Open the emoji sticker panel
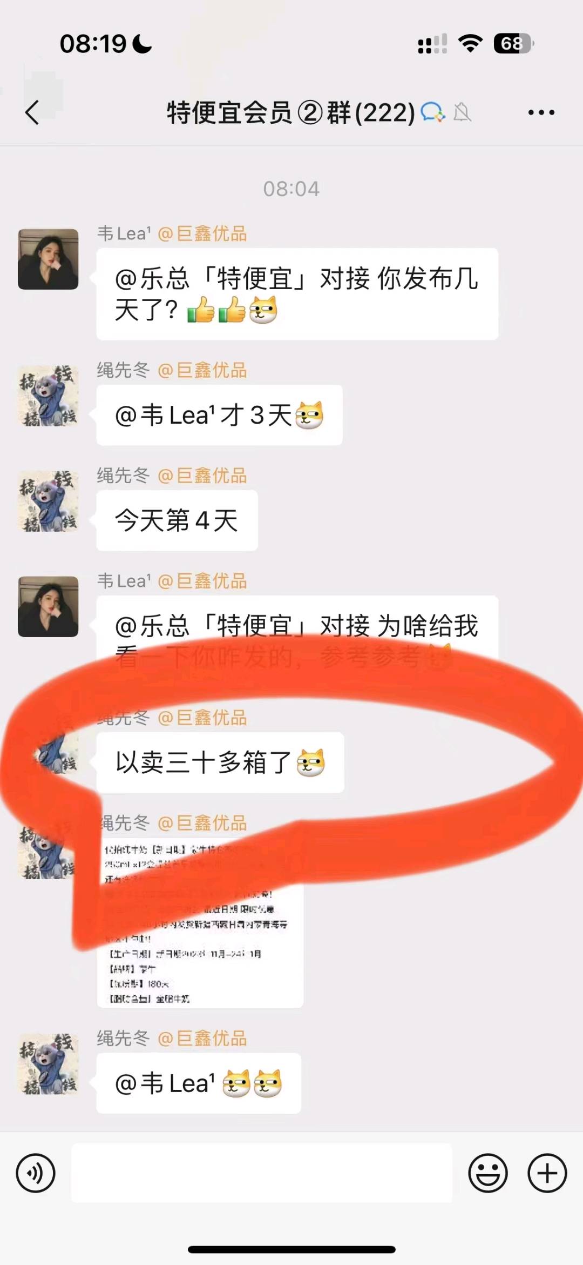Screen dimensions: 583x1265 487,1173
